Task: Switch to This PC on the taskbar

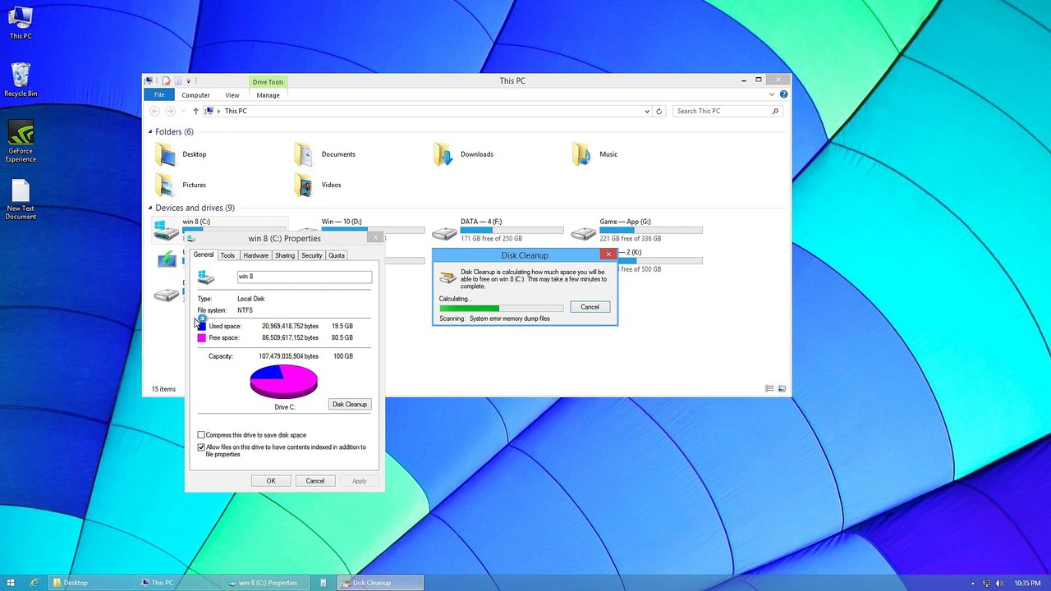Action: tap(178, 583)
